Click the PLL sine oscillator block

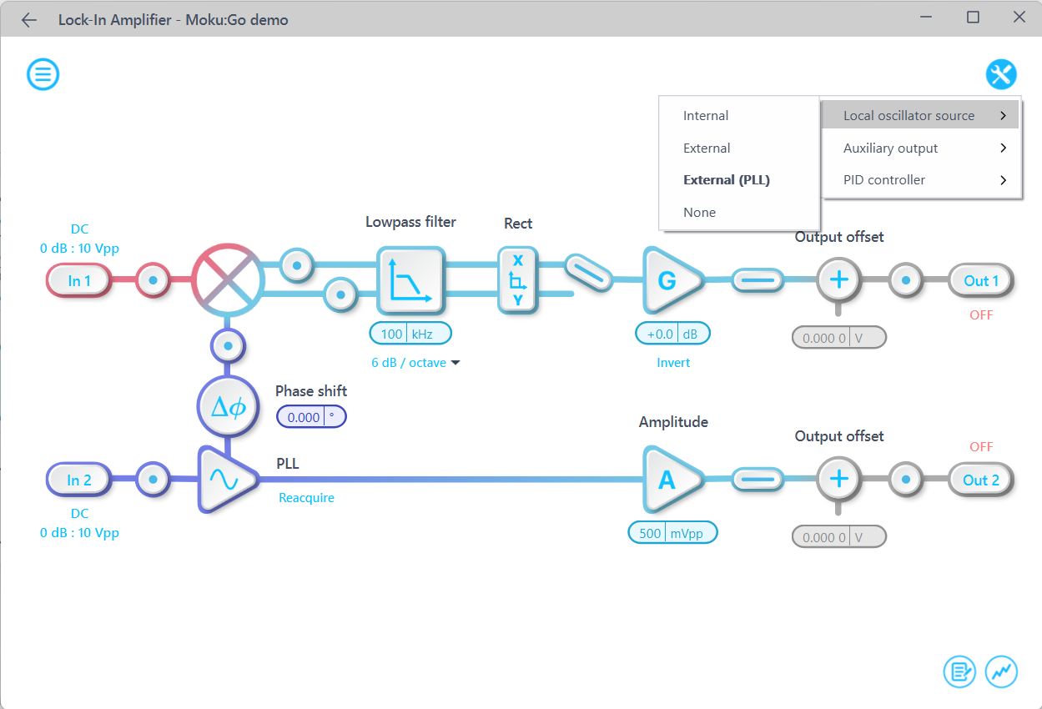click(x=226, y=480)
